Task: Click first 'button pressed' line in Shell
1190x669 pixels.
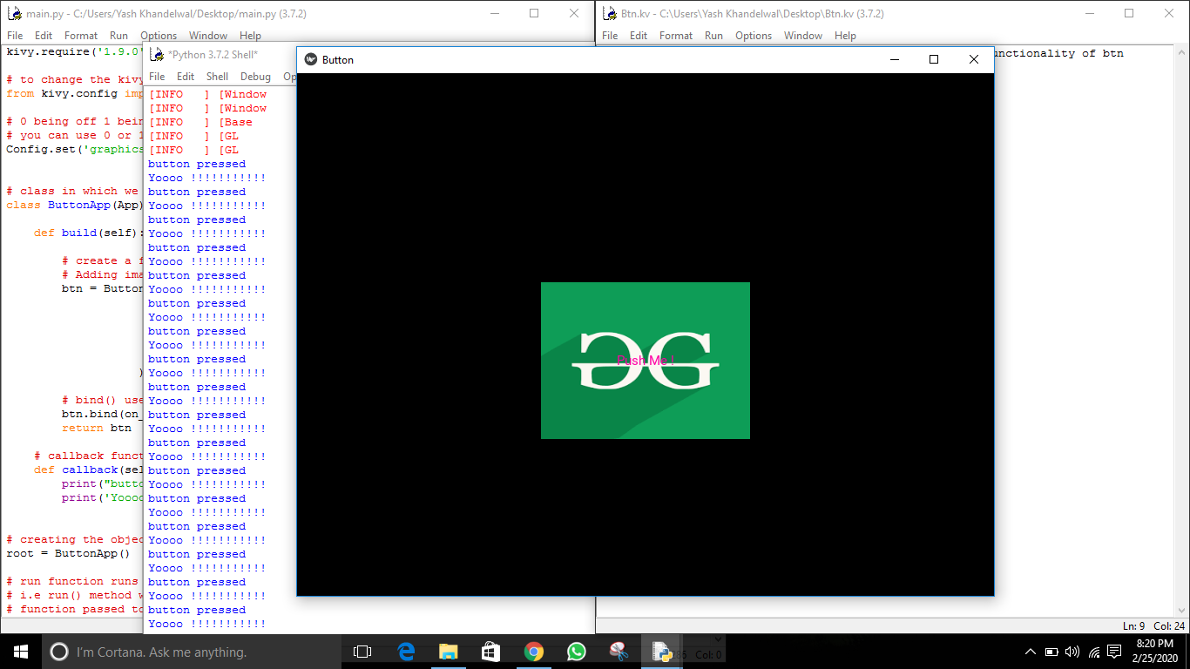Action: tap(197, 164)
